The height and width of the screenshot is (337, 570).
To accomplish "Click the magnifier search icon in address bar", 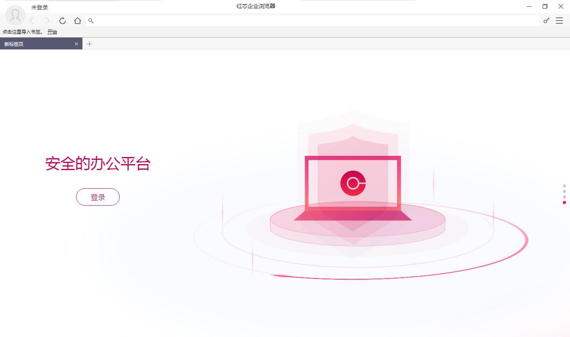I will click(x=91, y=21).
